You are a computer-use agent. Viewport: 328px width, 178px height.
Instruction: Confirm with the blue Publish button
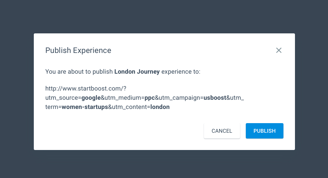pos(265,131)
